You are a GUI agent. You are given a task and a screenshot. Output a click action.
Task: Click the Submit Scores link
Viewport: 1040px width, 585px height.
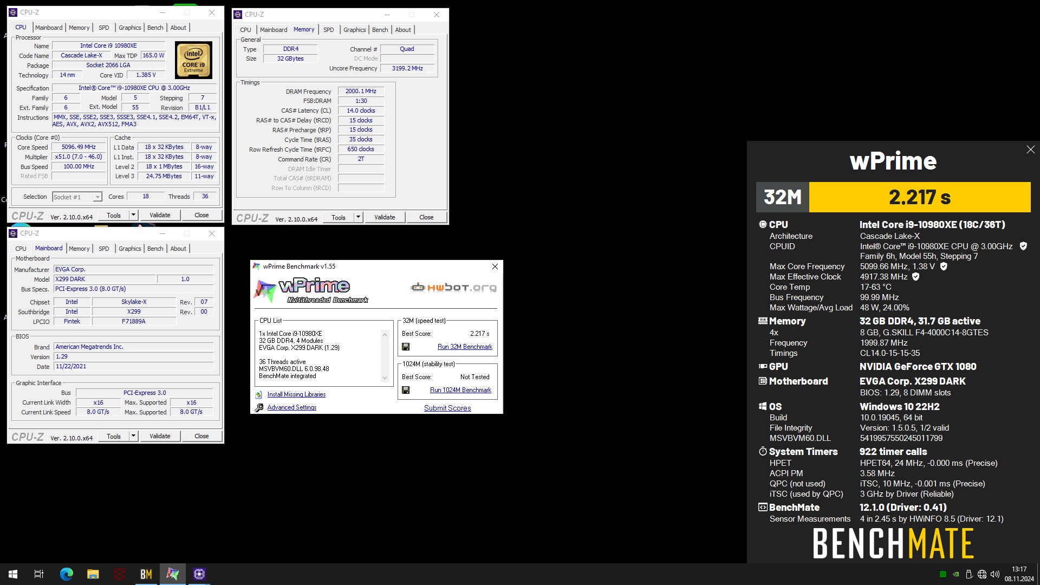click(447, 408)
